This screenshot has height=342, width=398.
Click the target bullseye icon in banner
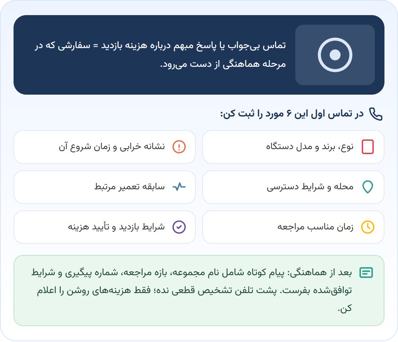point(335,55)
